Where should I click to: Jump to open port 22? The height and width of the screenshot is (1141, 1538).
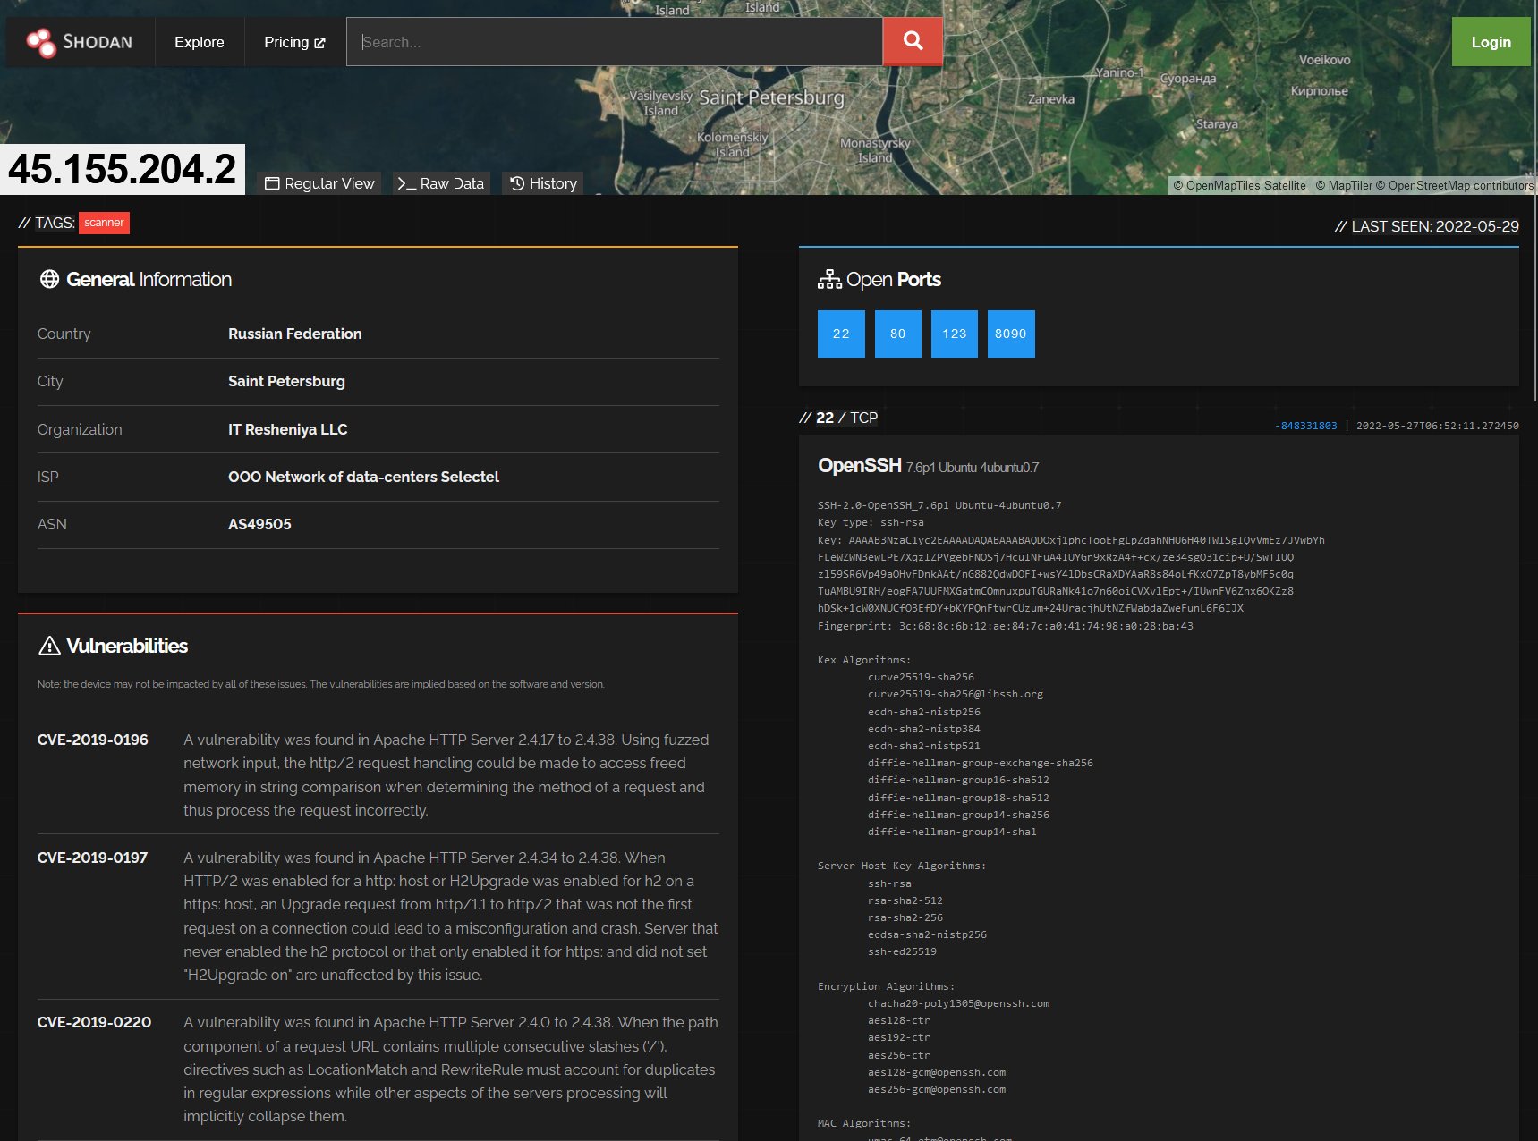tap(841, 334)
